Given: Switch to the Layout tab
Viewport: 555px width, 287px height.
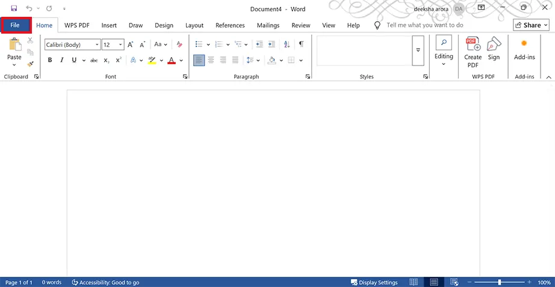Looking at the screenshot, I should (194, 25).
